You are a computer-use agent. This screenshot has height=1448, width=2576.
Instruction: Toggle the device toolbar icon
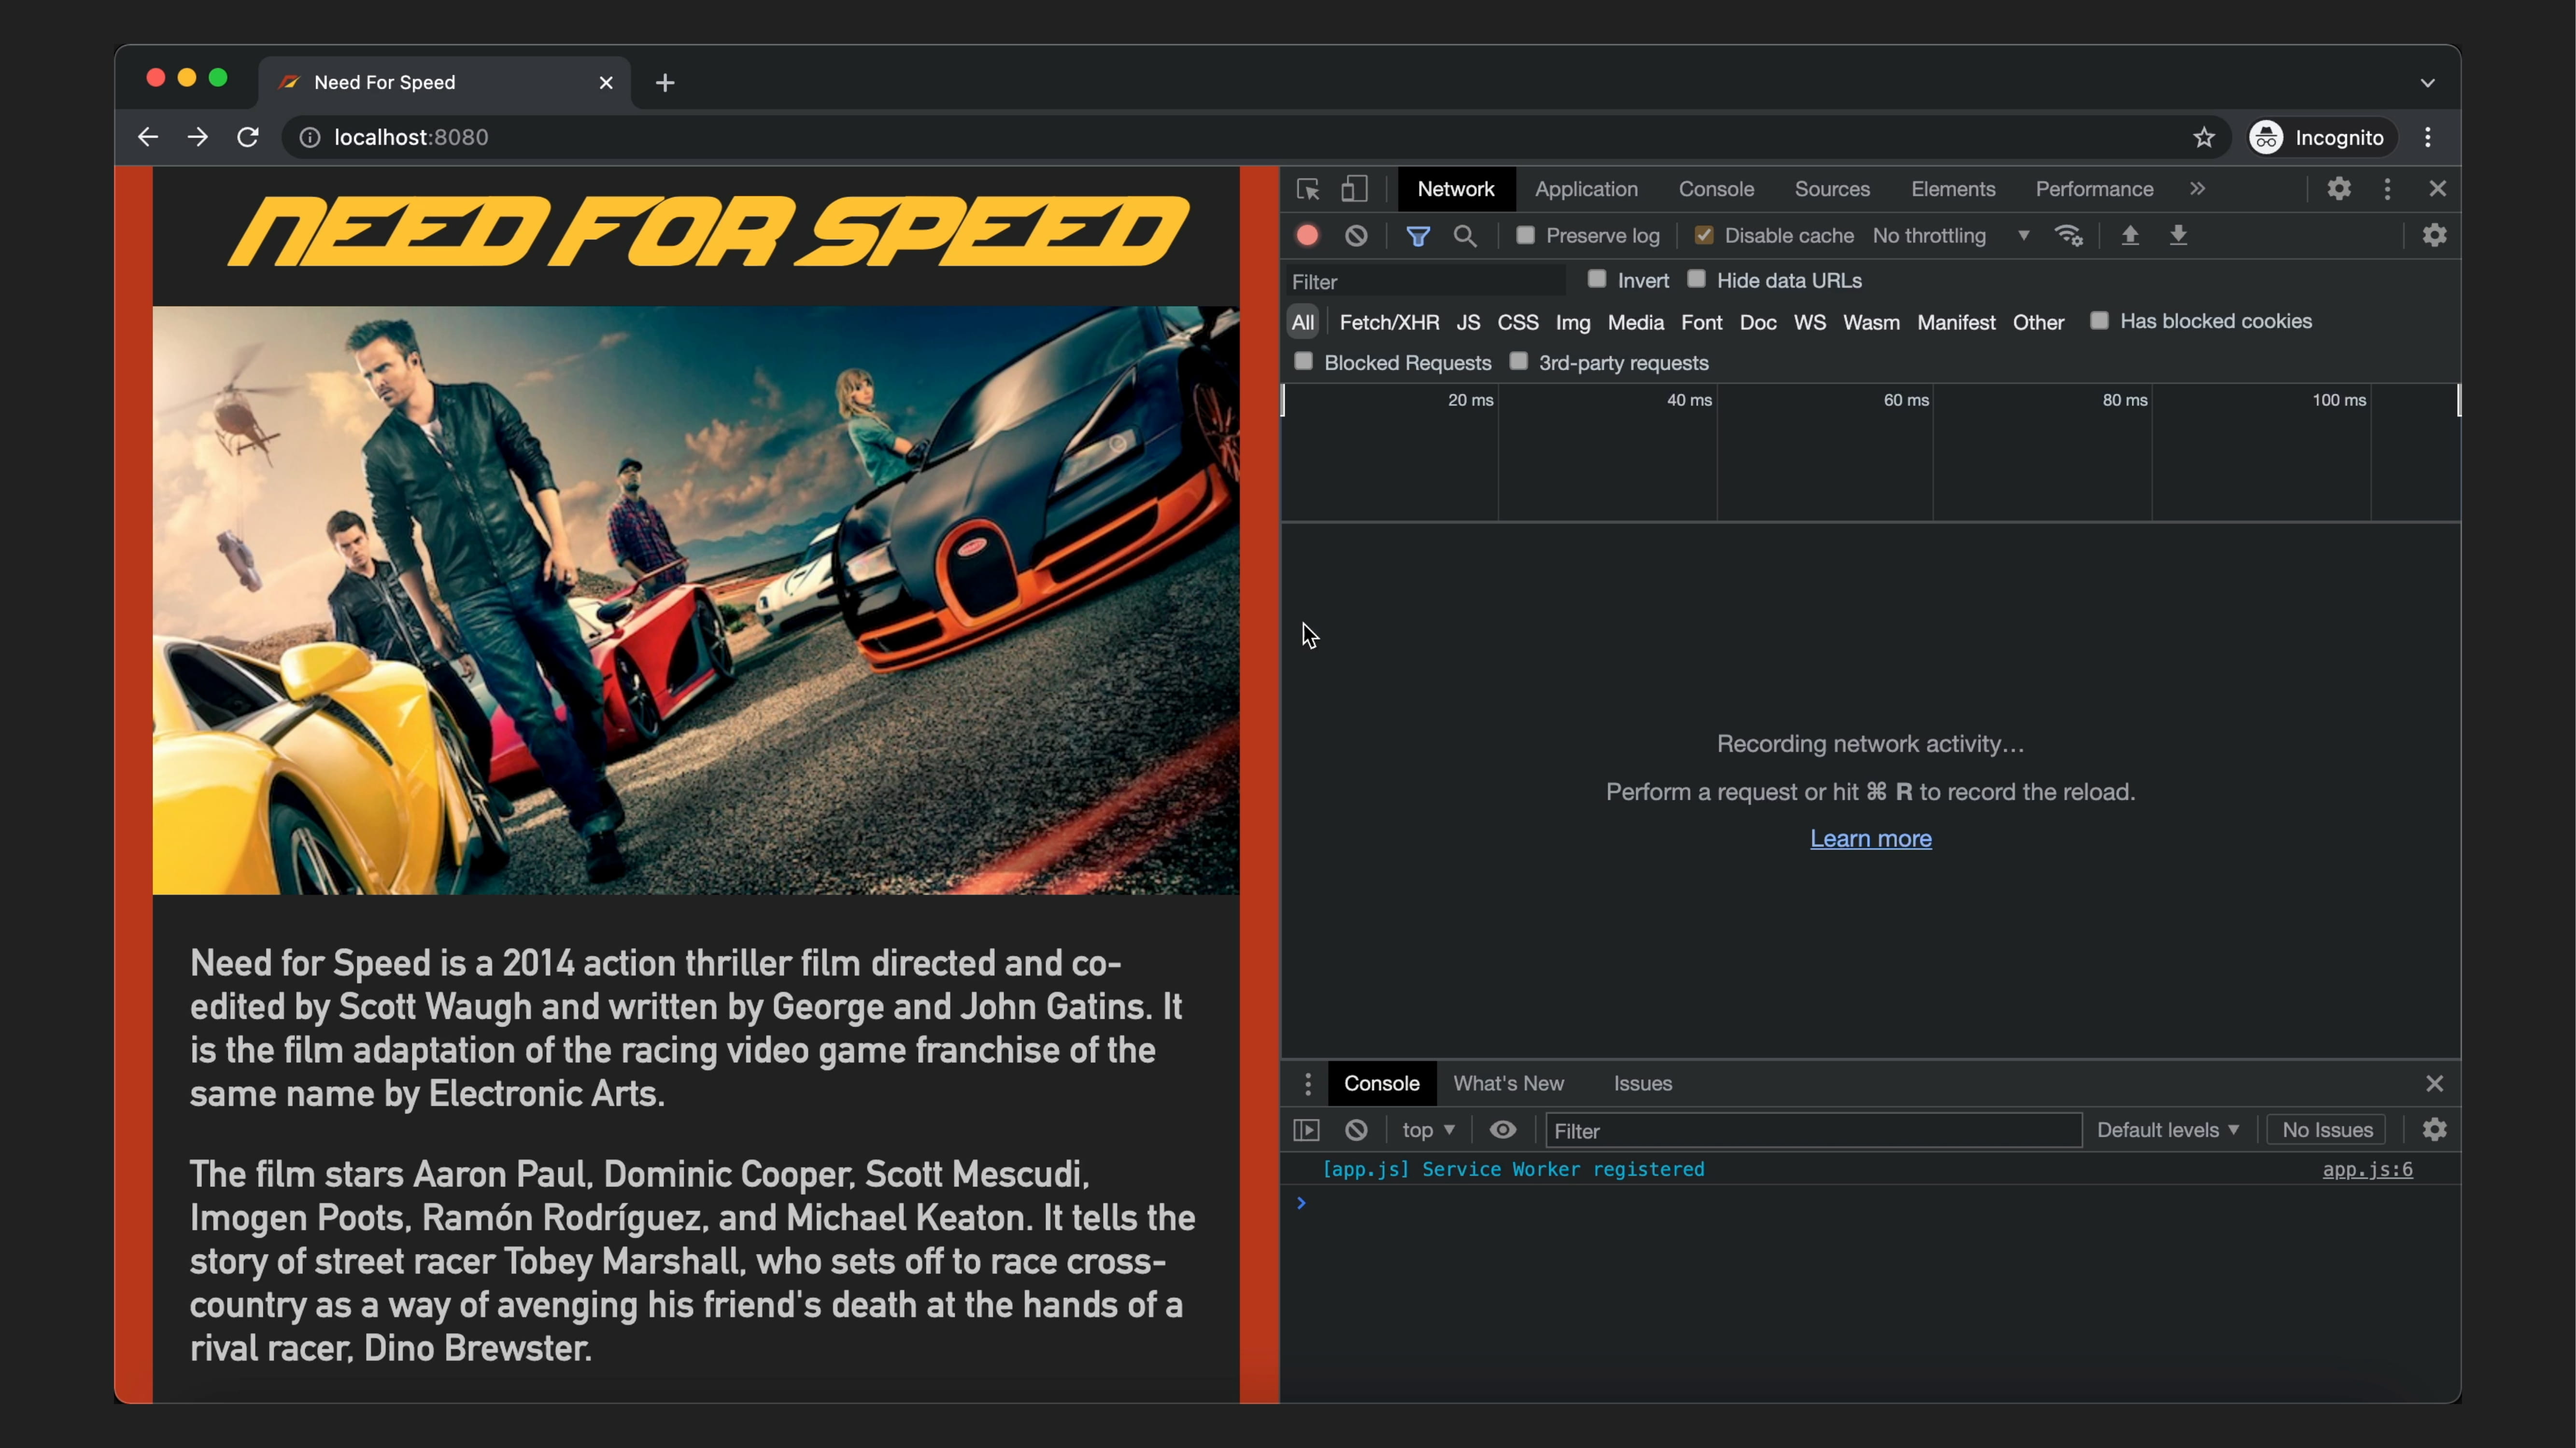(1354, 189)
